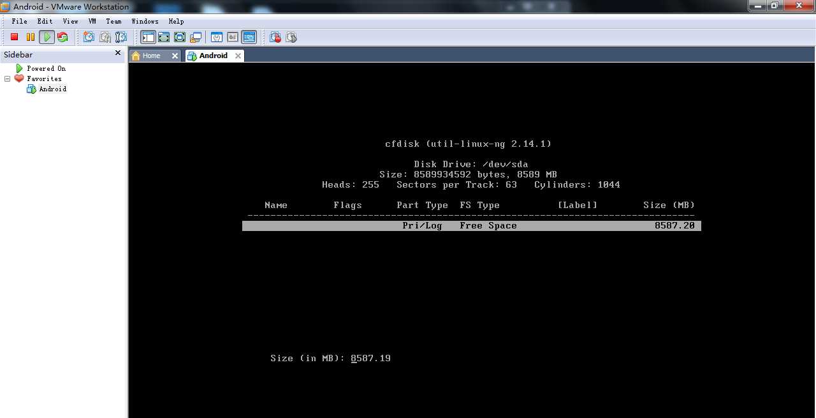The image size is (816, 418).
Task: Open the File menu
Action: click(x=19, y=21)
